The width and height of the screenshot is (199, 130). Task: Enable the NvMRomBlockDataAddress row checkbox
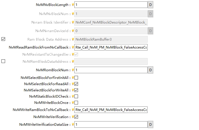(x=3, y=61)
